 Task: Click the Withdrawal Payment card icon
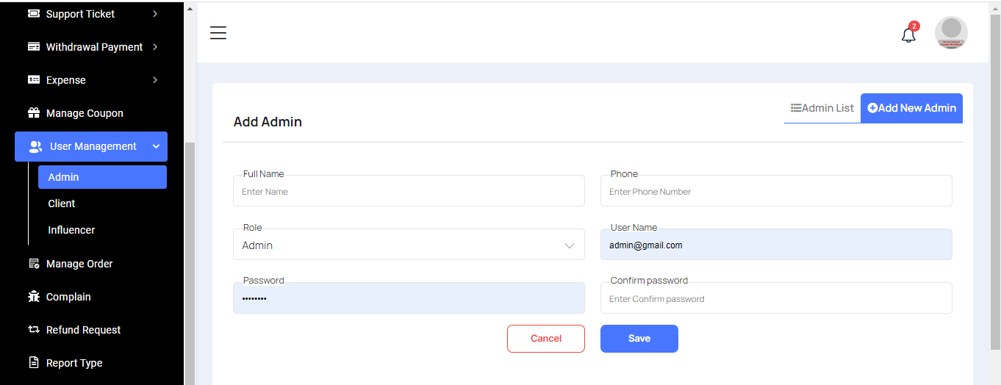point(34,47)
